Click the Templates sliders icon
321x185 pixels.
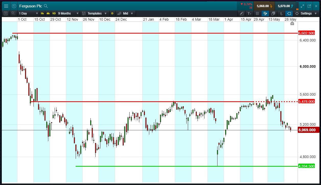(x=84, y=13)
